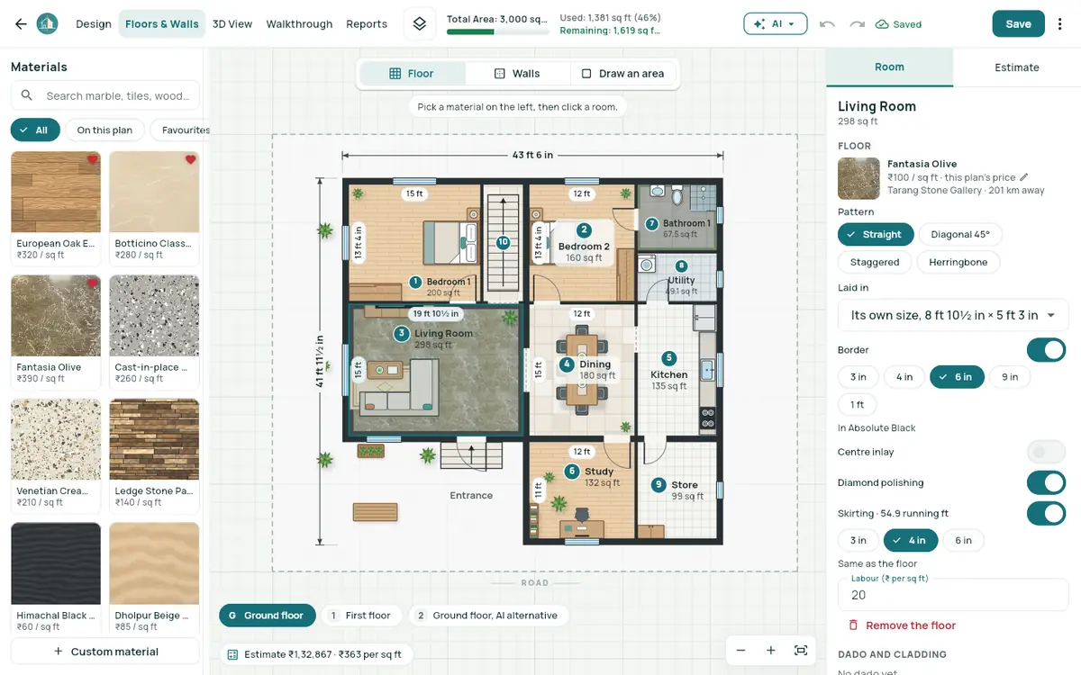Select room marker 7 Bathroom 1
Image resolution: width=1081 pixels, height=675 pixels.
[x=652, y=223]
